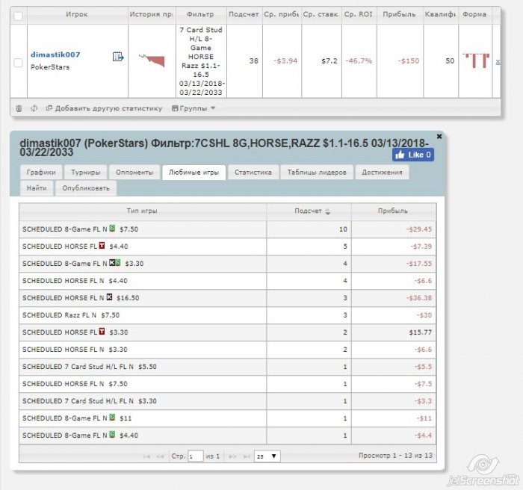This screenshot has width=523, height=490.
Task: Sort by Тип игры column header
Action: pos(143,211)
